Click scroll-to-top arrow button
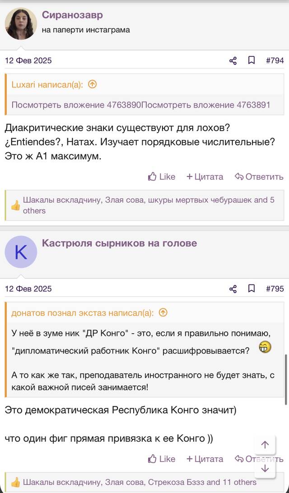Viewport: 289px width, 493px height. pyautogui.click(x=265, y=445)
